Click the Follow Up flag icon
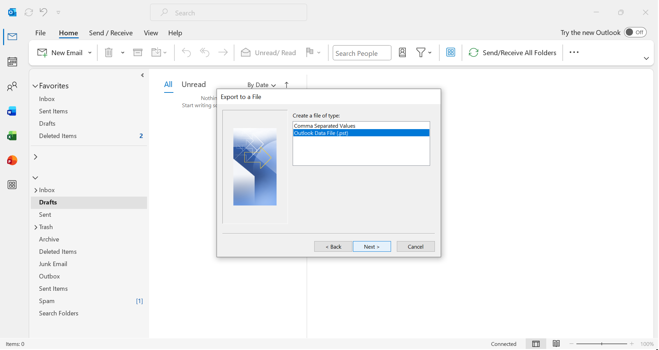The width and height of the screenshot is (659, 350). coord(310,52)
